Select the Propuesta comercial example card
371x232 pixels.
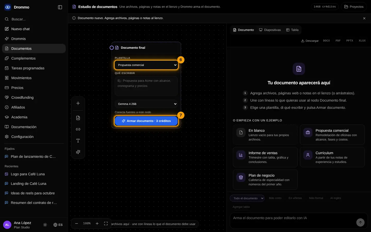[x=332, y=135]
